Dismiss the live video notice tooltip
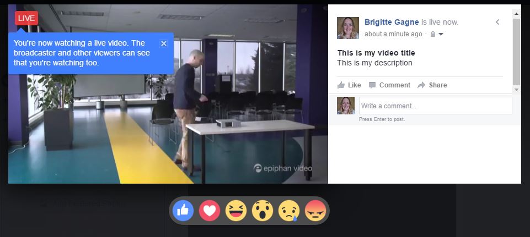This screenshot has width=530, height=237. pyautogui.click(x=164, y=43)
